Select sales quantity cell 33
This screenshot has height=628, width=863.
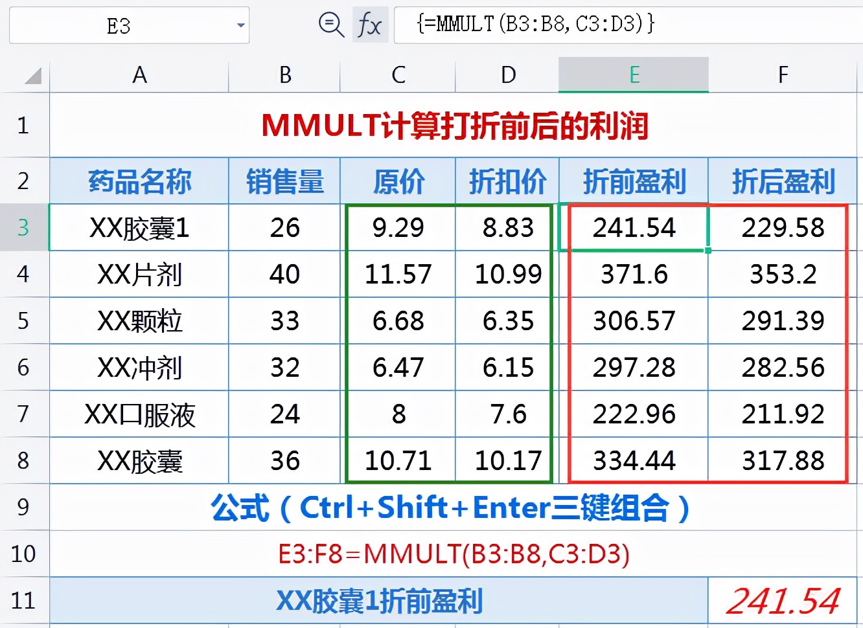(284, 320)
